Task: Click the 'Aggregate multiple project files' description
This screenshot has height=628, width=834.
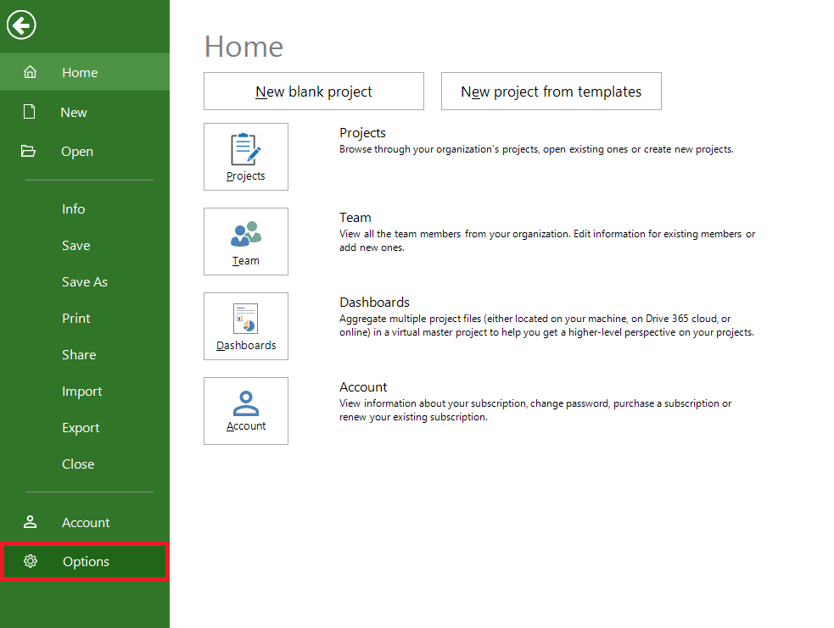Action: pyautogui.click(x=546, y=325)
